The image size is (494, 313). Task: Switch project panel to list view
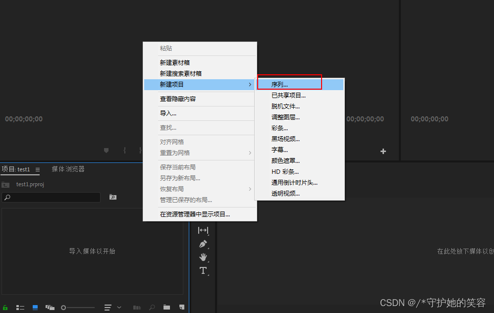coord(20,308)
